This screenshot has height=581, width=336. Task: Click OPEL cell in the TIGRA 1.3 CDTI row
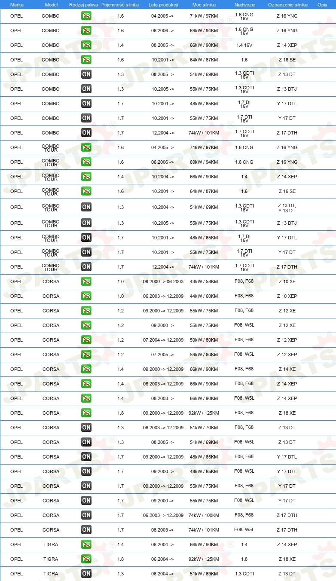(16, 574)
